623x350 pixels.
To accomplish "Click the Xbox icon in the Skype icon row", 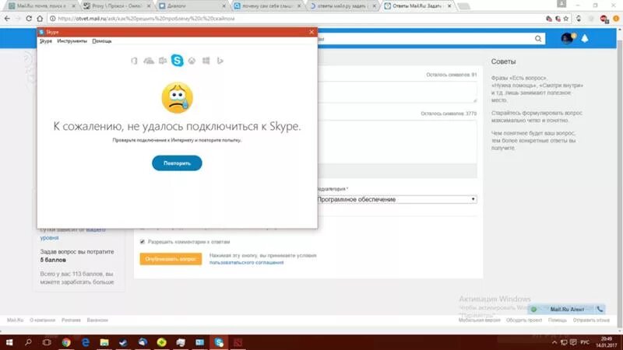I will [x=192, y=61].
